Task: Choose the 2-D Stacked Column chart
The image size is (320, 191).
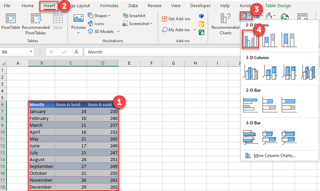Action: pyautogui.click(x=270, y=40)
